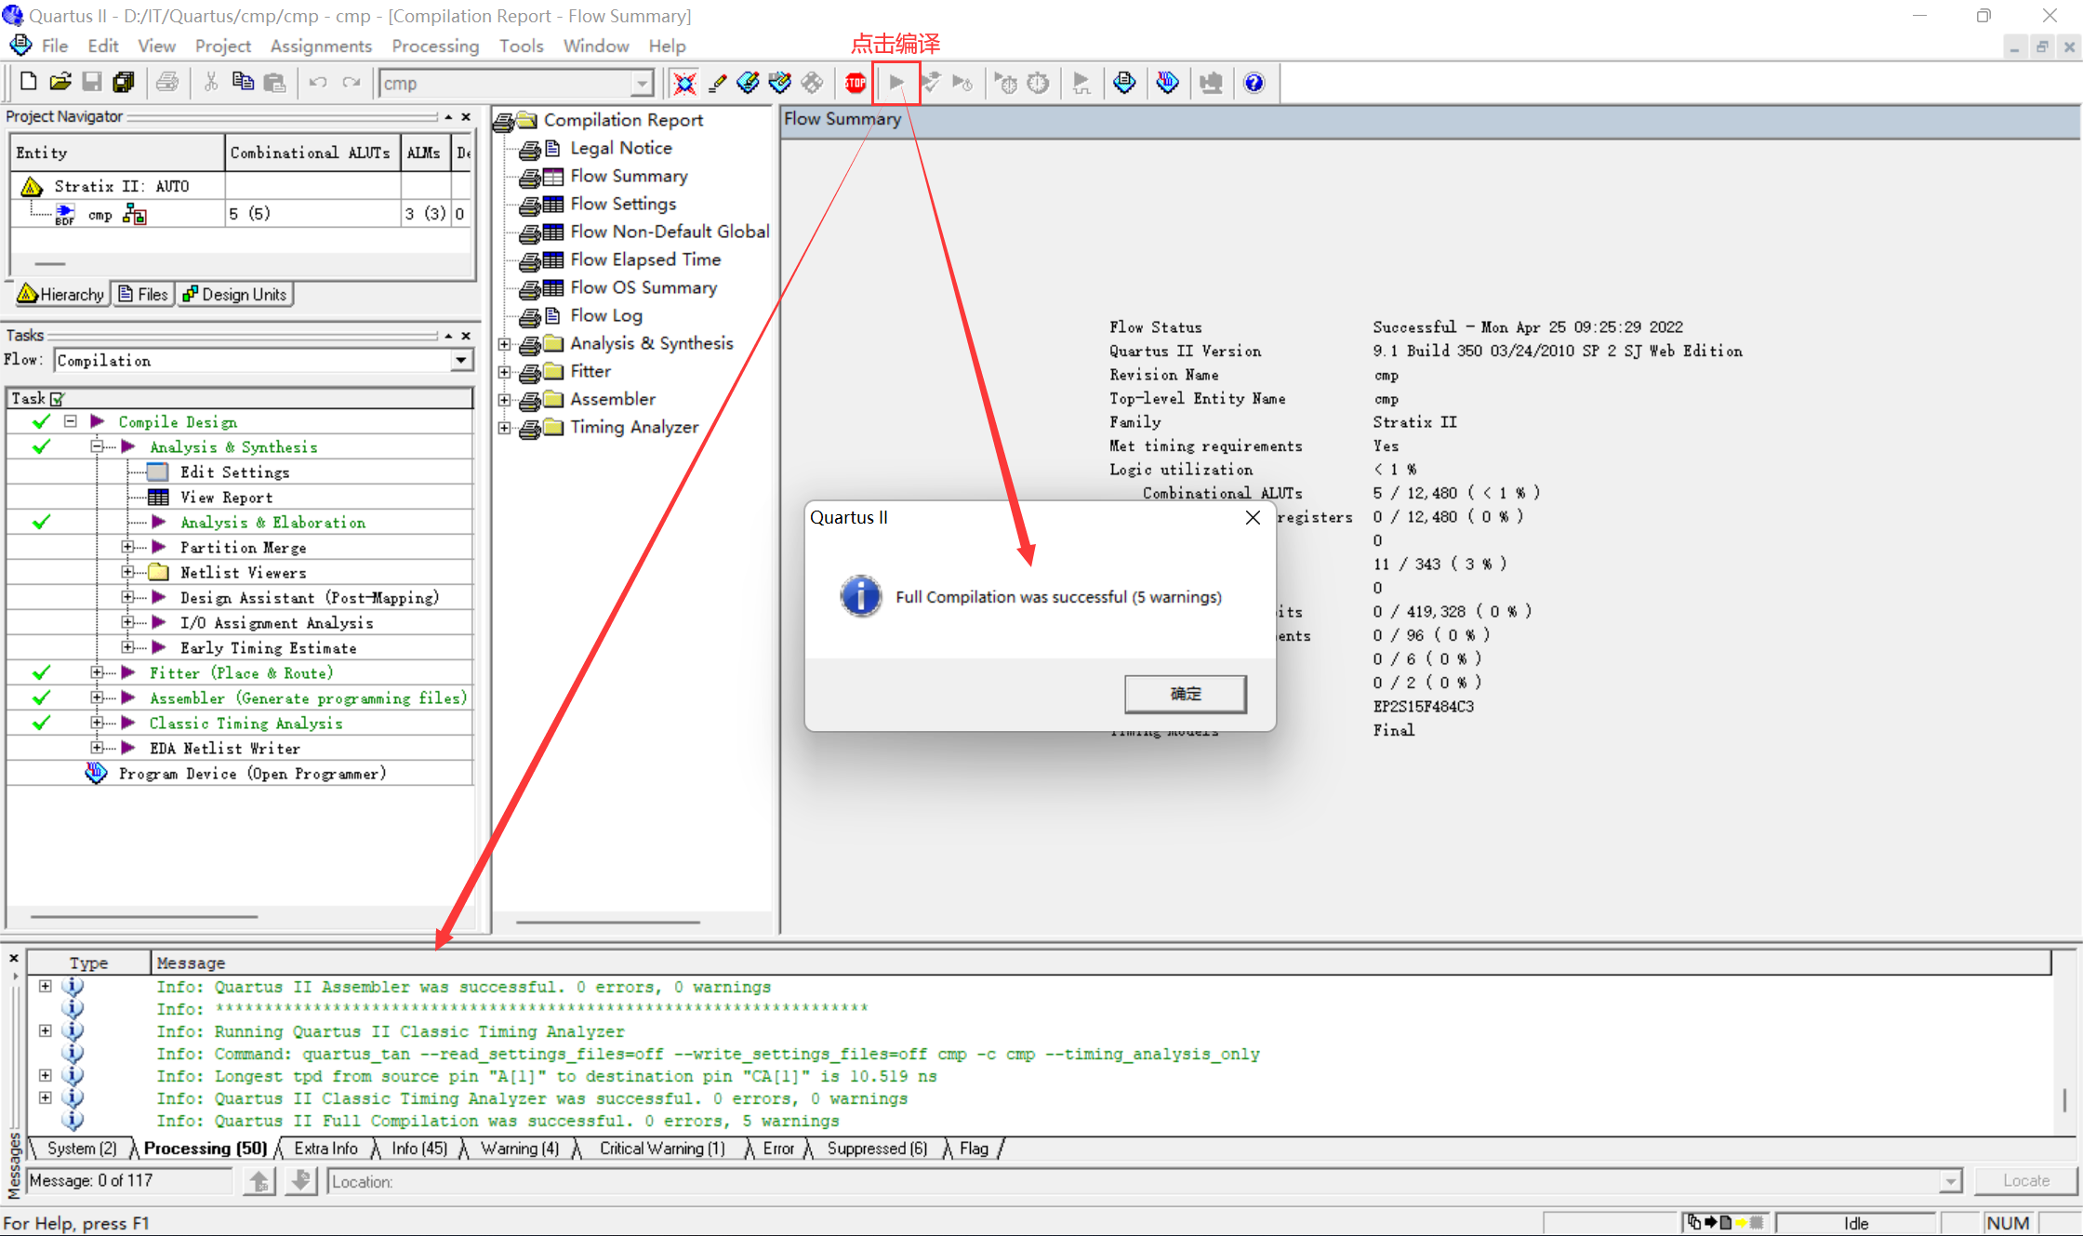Screen dimensions: 2083x1236
Task: Click the blue Help question mark icon
Action: click(x=1254, y=83)
